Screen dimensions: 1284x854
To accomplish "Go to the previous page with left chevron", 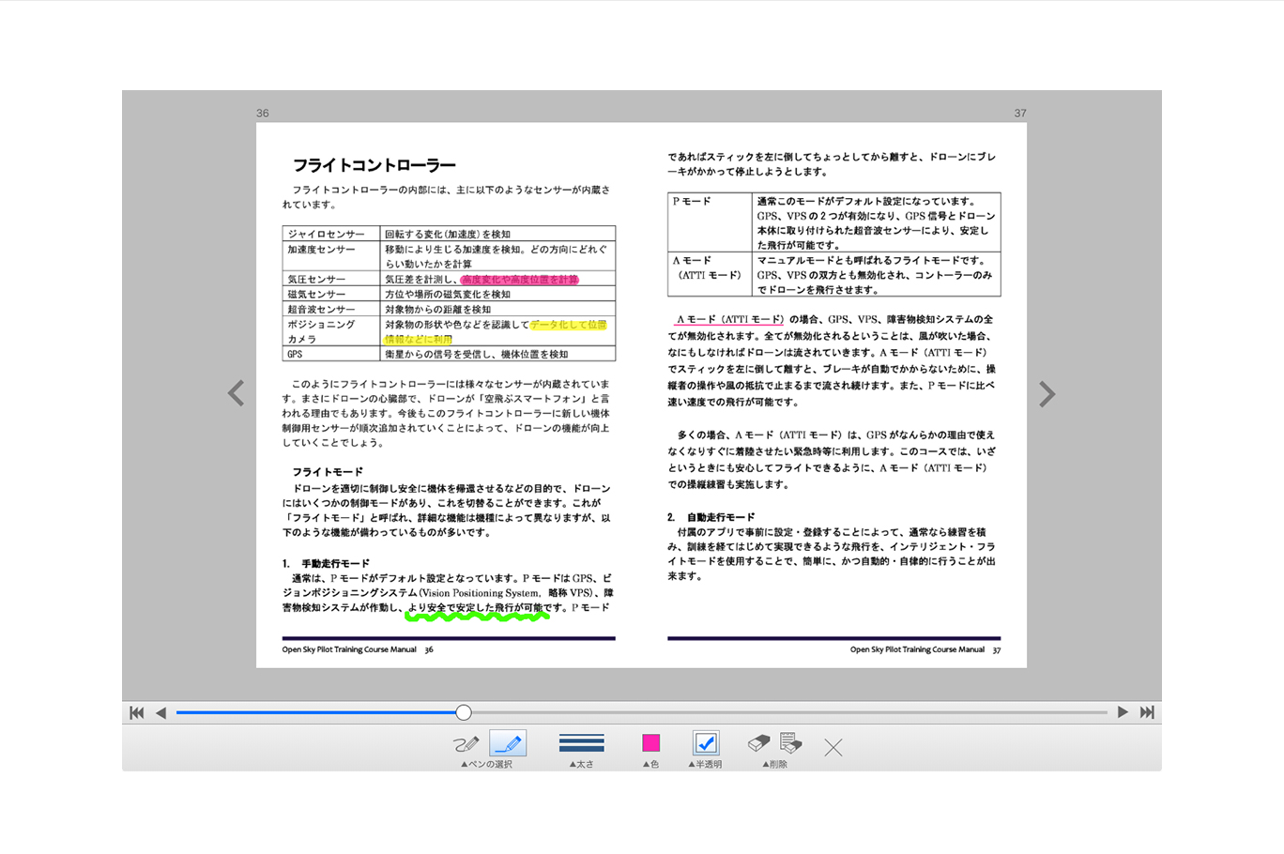I will click(237, 394).
